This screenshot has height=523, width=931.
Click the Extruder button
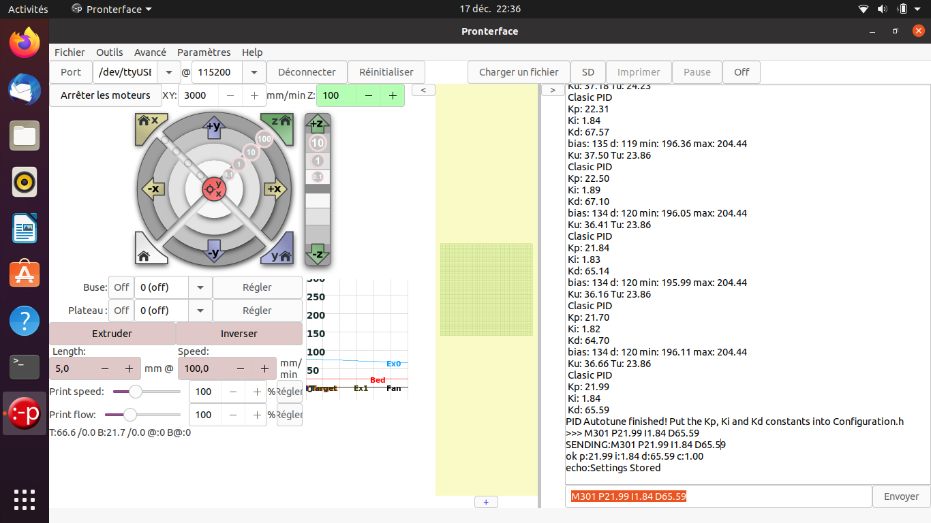pyautogui.click(x=112, y=334)
